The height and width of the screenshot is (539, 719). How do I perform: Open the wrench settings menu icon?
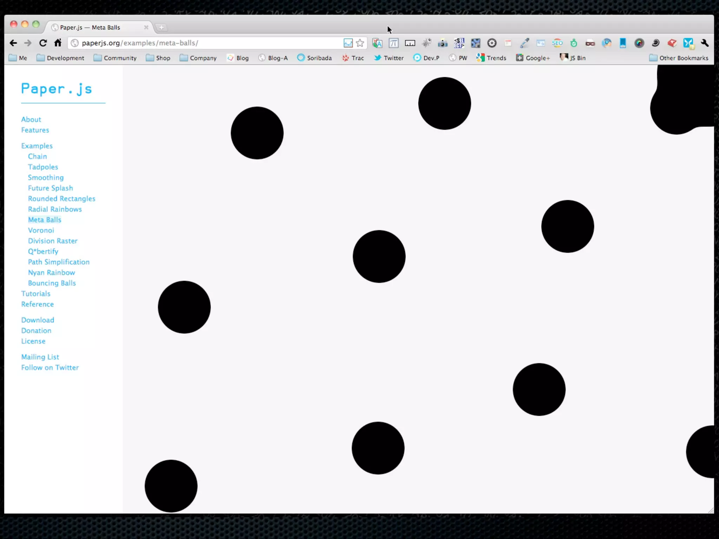(x=705, y=43)
